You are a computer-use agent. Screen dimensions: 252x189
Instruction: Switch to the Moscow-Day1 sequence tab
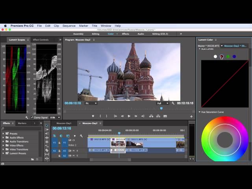pyautogui.click(x=64, y=123)
